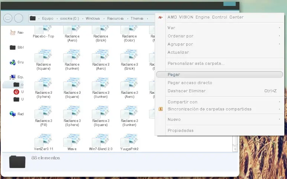Select the Placebo - Top theme file
This screenshot has height=179, width=287.
tap(43, 32)
